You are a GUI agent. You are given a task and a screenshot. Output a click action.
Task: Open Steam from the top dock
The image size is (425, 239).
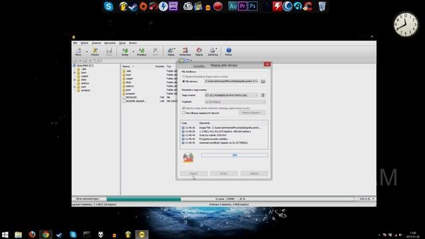[133, 7]
